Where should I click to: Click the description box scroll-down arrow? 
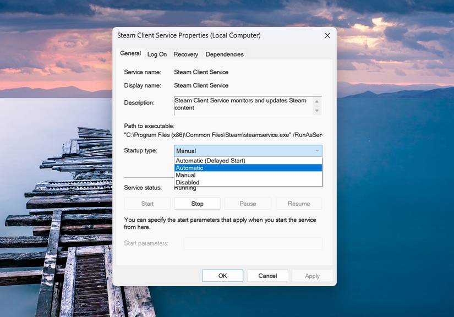click(318, 111)
